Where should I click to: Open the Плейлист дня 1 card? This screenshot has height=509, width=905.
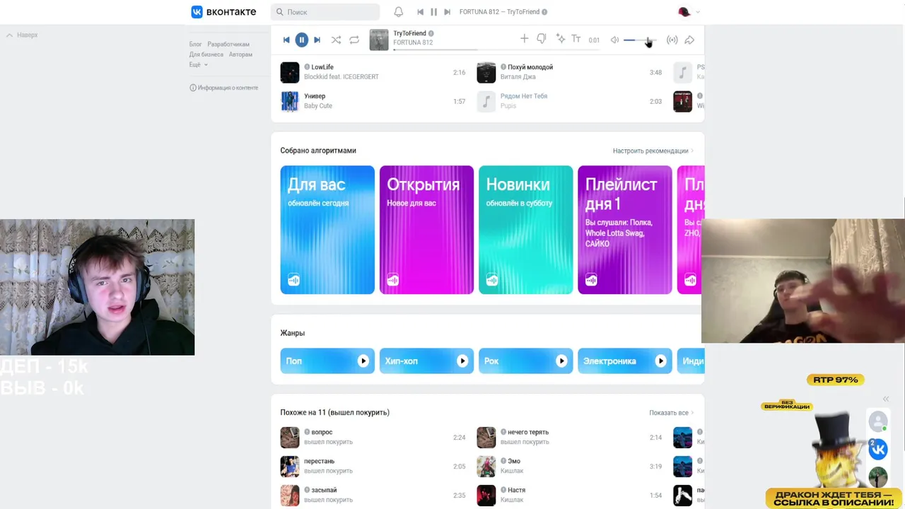(x=625, y=230)
